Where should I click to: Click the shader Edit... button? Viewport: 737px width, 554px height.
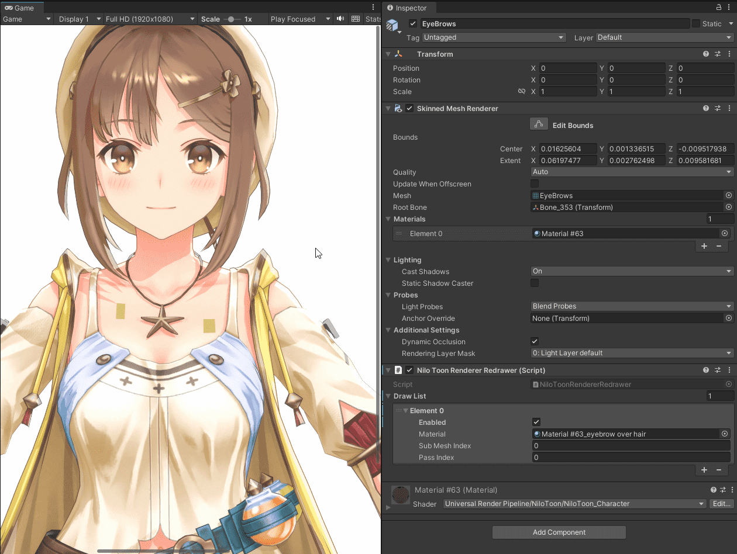coord(721,504)
